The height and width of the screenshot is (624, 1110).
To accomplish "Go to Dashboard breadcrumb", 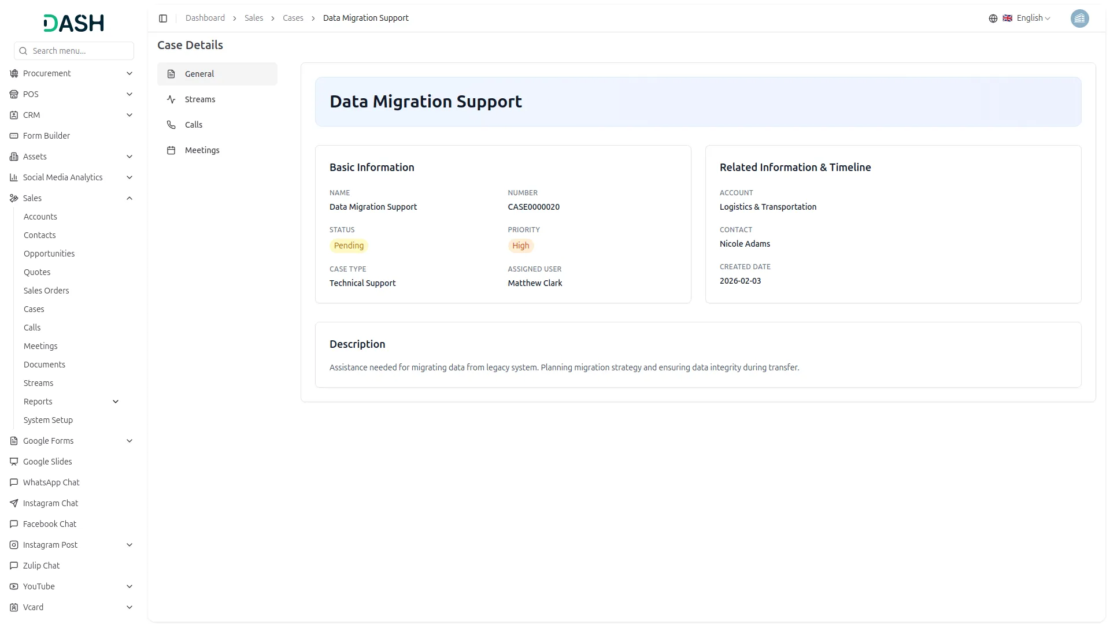I will [x=205, y=18].
